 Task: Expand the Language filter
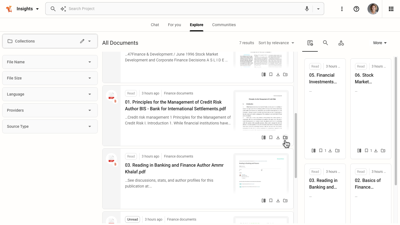50,94
